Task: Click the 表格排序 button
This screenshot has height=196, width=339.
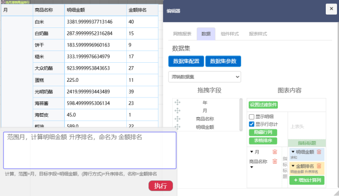Action: (x=263, y=141)
